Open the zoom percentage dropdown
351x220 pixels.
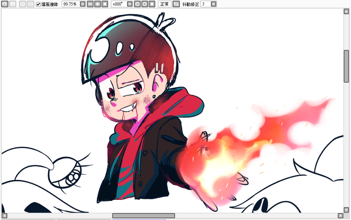click(x=82, y=4)
